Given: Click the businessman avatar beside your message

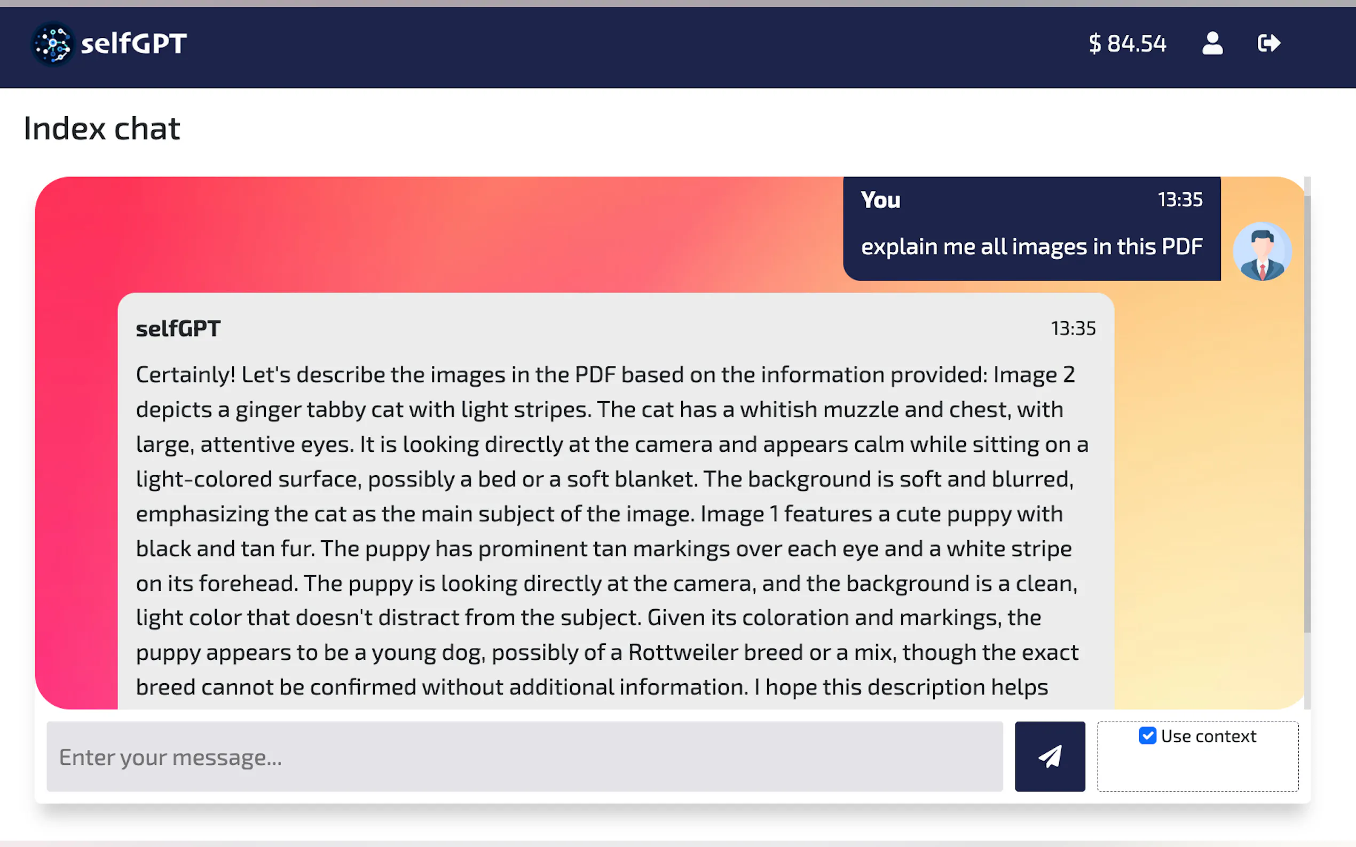Looking at the screenshot, I should point(1262,252).
